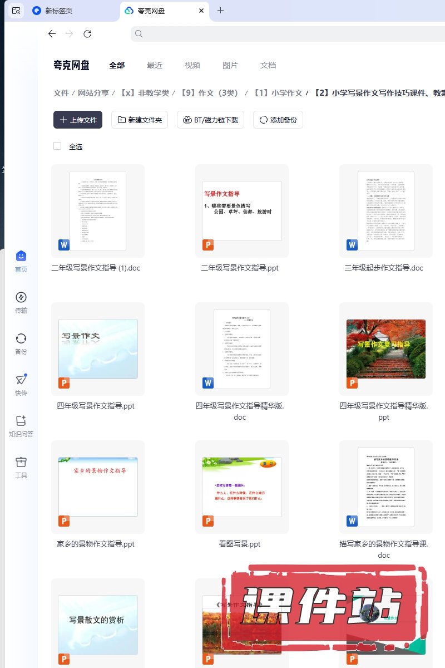Click the BT/磁力链下载 button
Viewport: 445px width, 668px height.
coord(210,120)
